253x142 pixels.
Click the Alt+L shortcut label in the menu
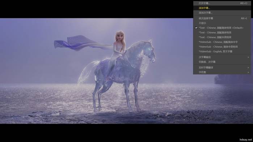[244, 18]
